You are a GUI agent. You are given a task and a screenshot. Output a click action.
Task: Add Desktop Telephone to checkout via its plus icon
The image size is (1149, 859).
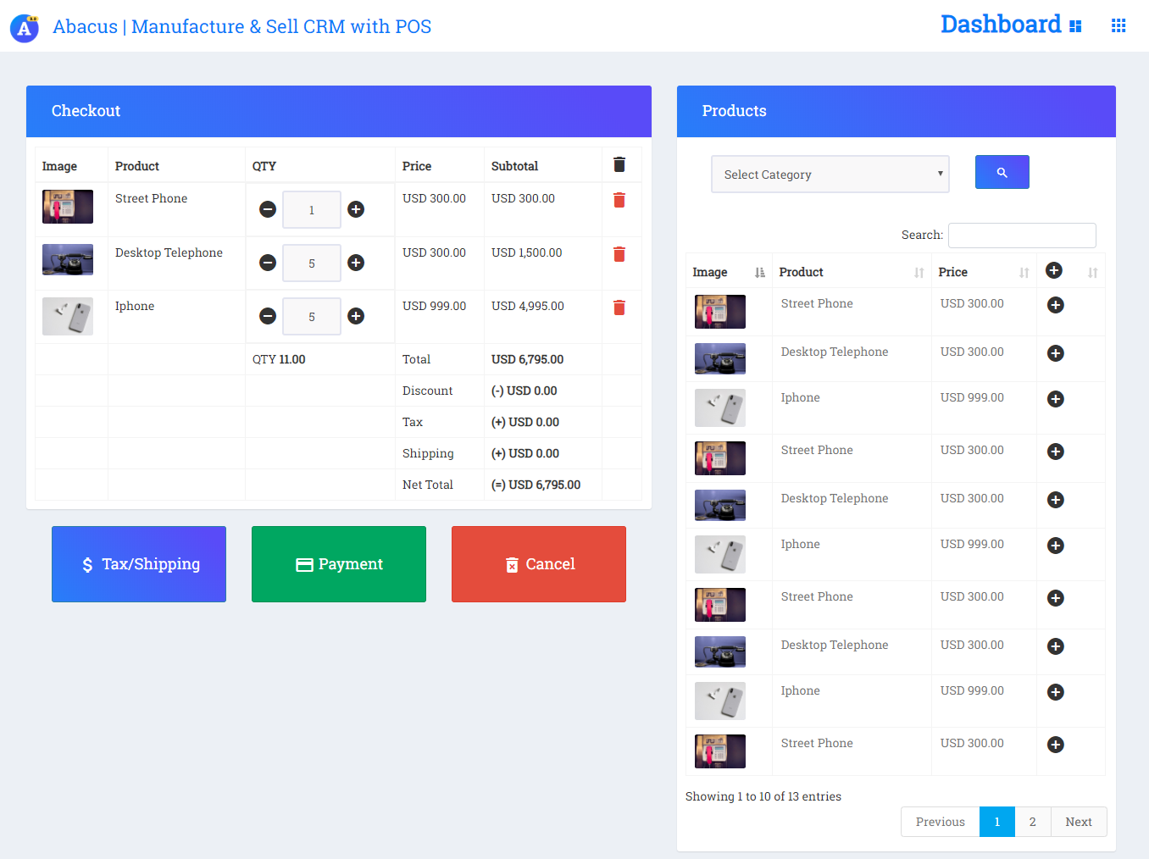[1054, 353]
